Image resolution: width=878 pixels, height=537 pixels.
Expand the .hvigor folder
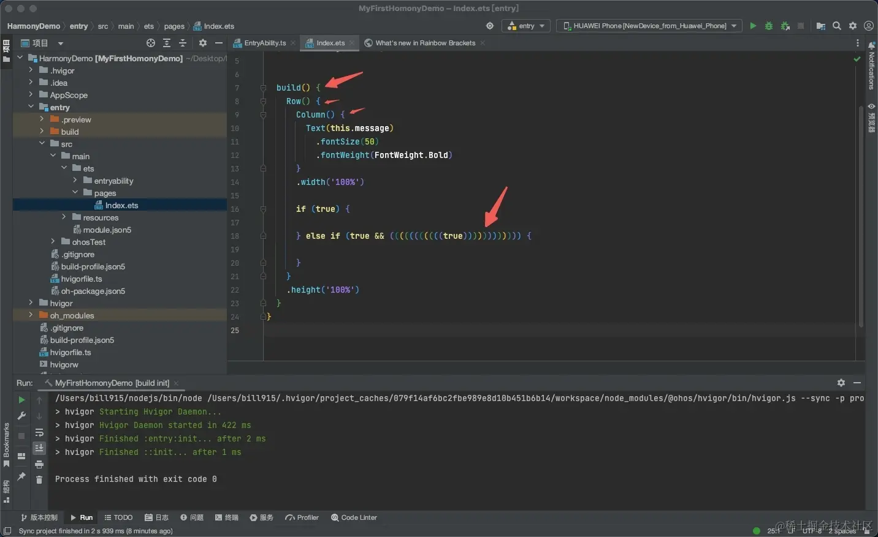(31, 70)
